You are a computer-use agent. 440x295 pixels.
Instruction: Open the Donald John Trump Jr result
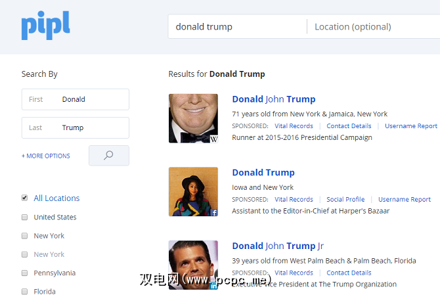[278, 246]
